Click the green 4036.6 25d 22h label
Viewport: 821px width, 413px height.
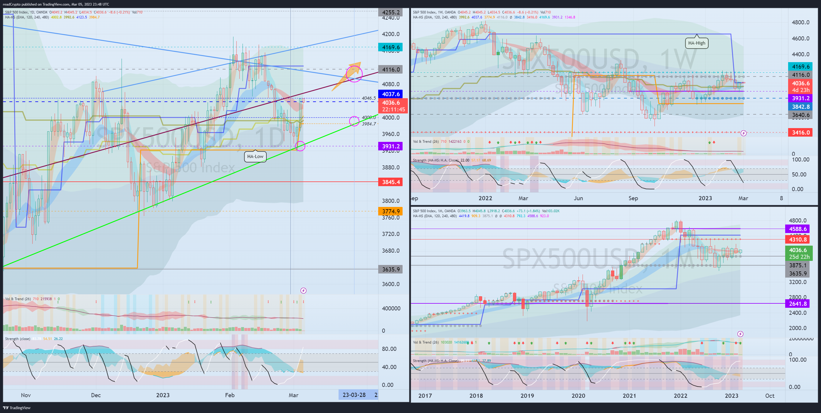pyautogui.click(x=799, y=253)
